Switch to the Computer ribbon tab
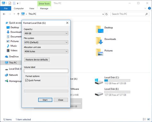152x122 pixels. 19,8
